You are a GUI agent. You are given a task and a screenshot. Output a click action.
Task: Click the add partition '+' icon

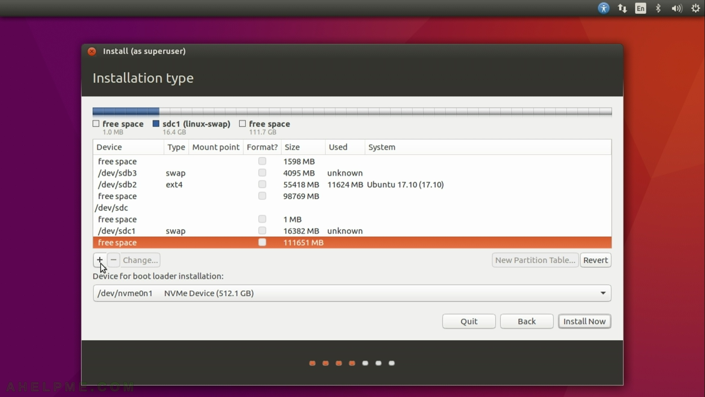coord(99,260)
